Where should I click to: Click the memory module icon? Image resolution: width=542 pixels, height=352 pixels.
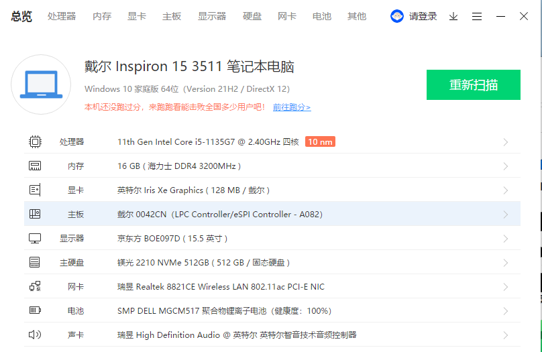tap(35, 166)
